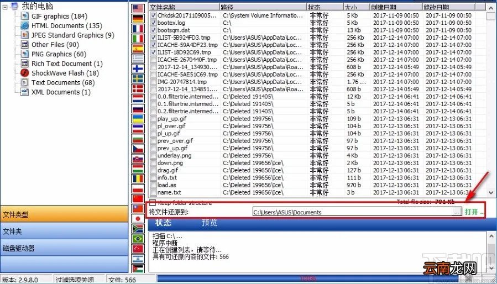Click file list scrollbar down arrow

point(491,192)
